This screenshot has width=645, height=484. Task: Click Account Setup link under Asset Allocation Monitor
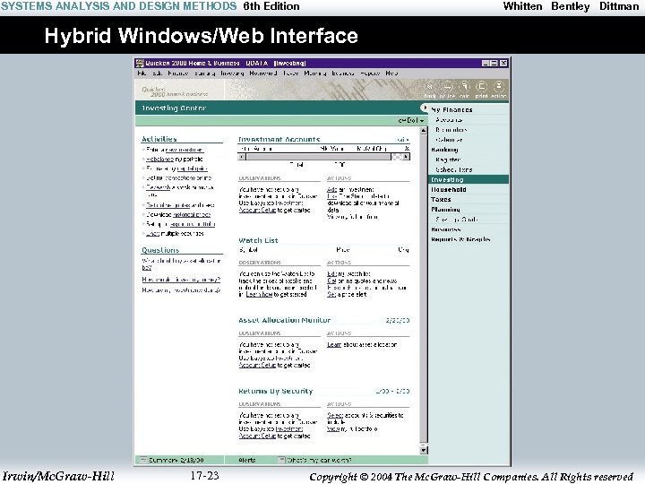coord(257,366)
